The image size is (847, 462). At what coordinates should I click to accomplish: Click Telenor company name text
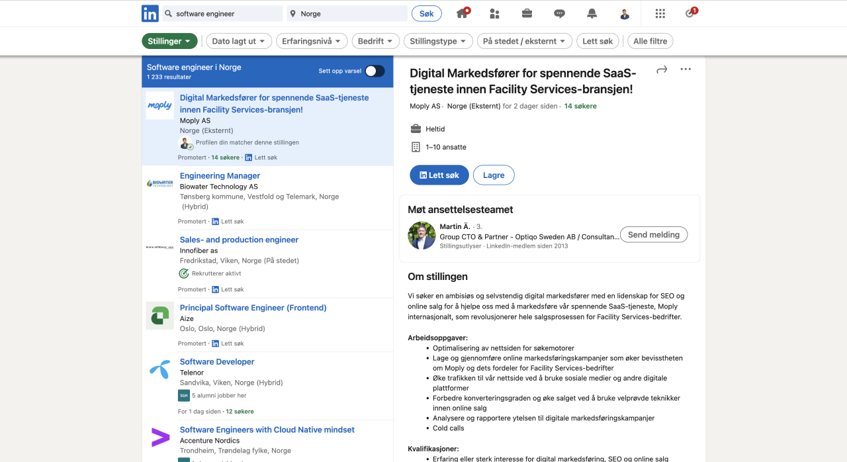point(193,373)
